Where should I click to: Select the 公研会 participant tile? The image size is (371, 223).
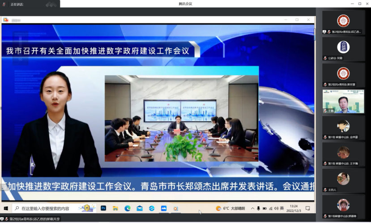point(343,49)
